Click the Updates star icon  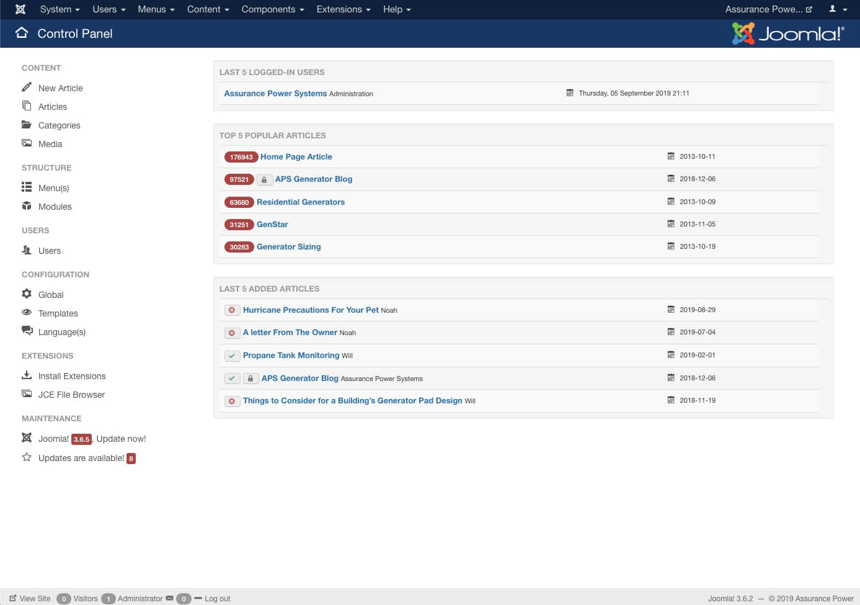pyautogui.click(x=27, y=457)
